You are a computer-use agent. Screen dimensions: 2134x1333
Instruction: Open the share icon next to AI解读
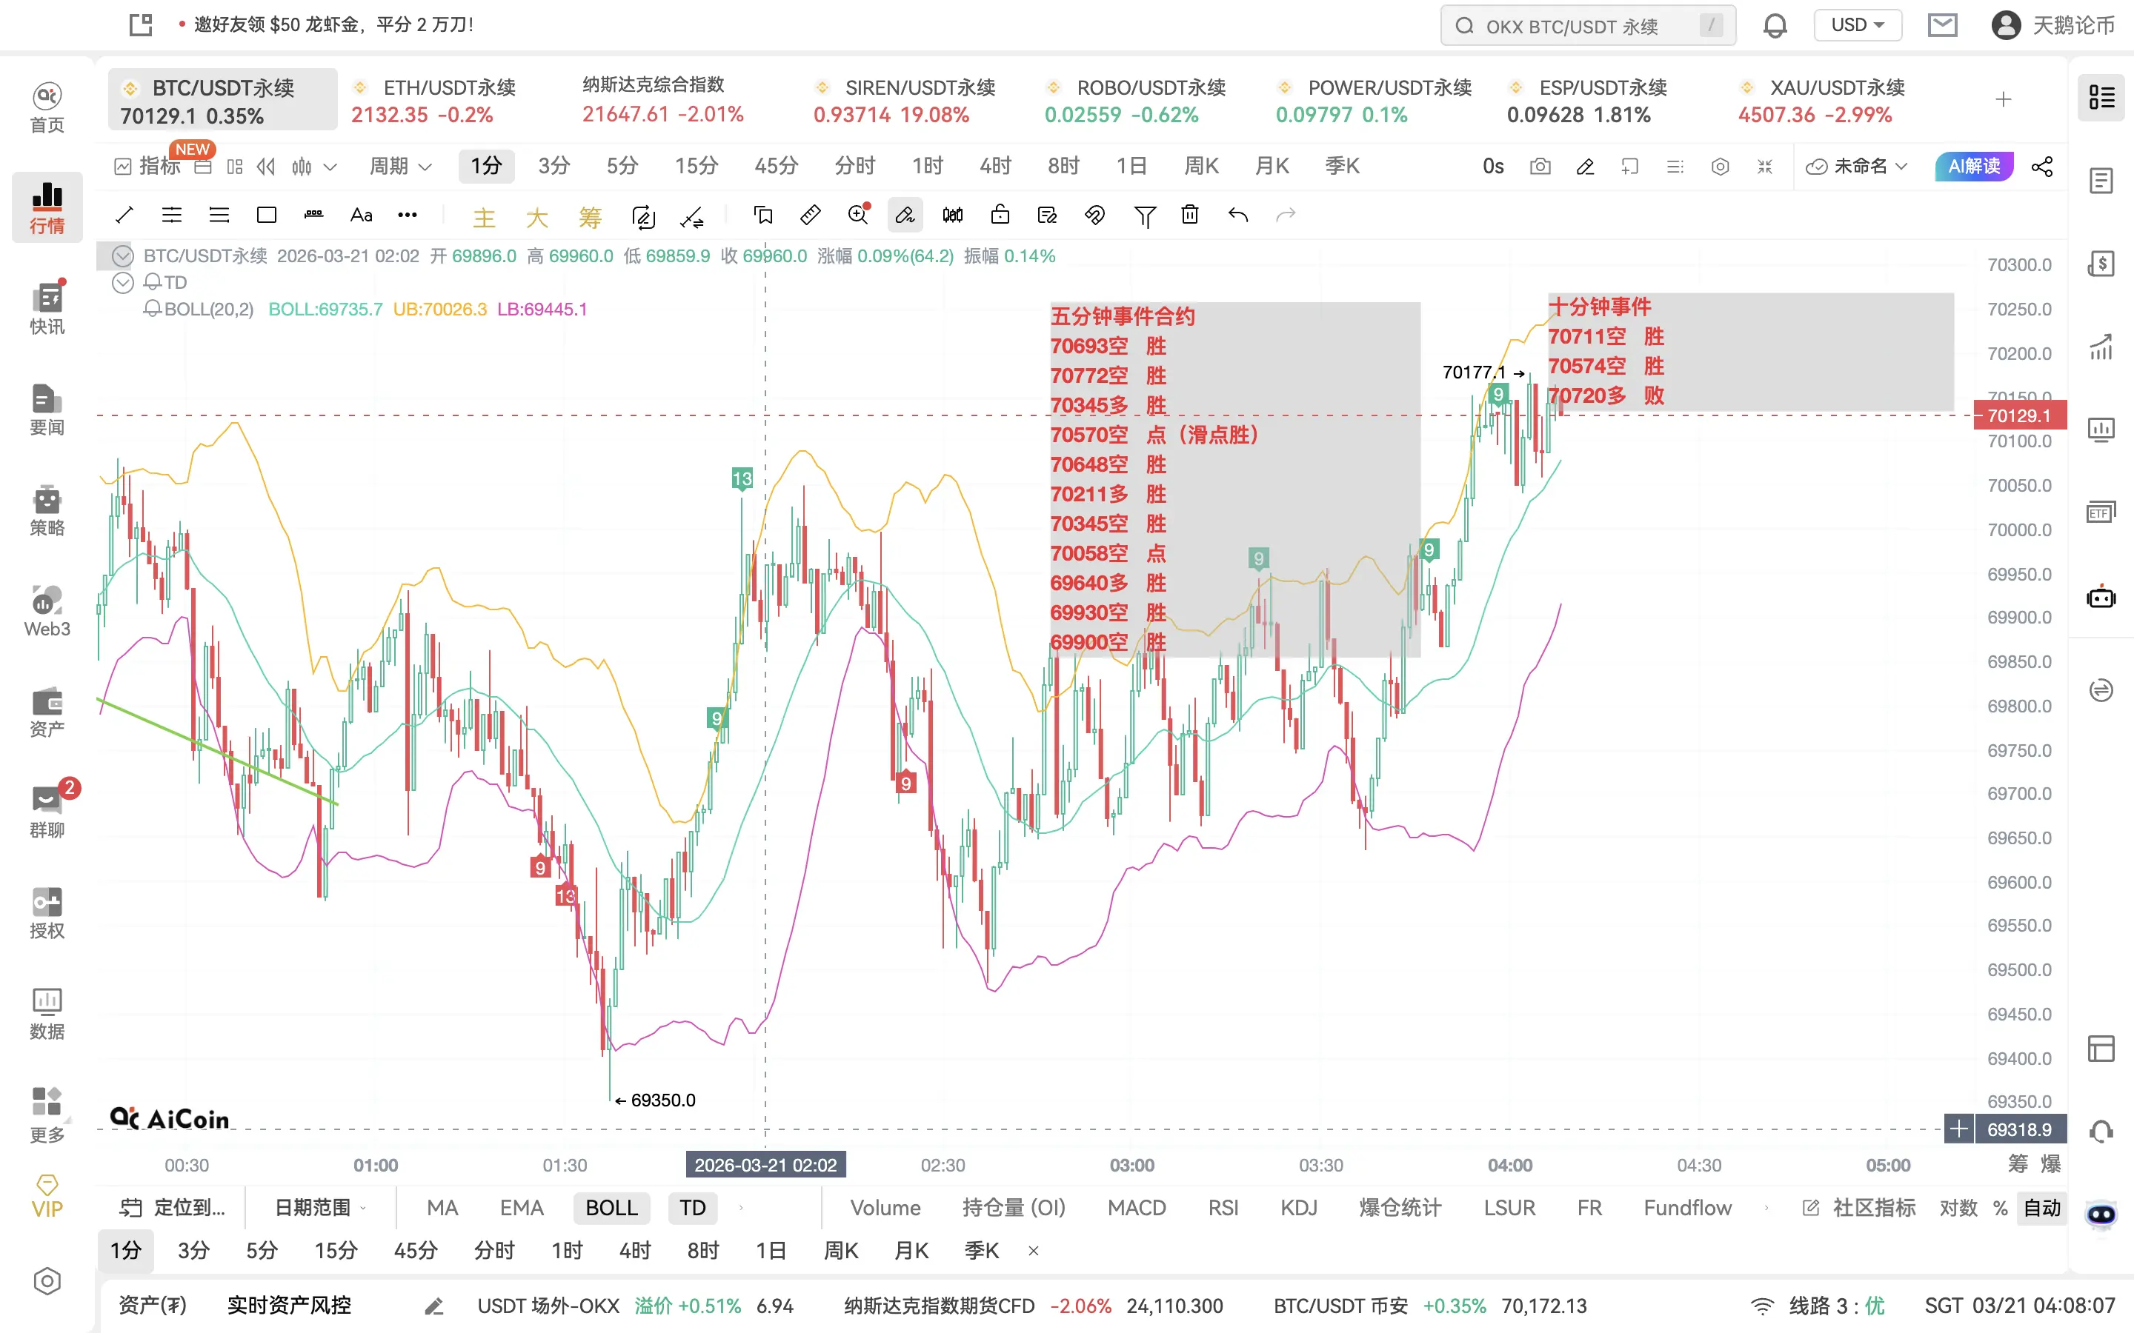(x=2042, y=166)
